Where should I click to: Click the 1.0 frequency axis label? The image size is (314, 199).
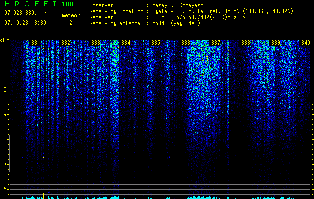coord(4,90)
